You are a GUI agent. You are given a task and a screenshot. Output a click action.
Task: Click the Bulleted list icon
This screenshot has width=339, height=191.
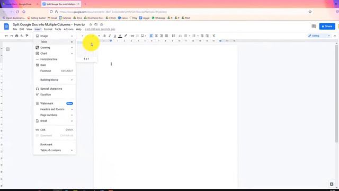pos(185,36)
